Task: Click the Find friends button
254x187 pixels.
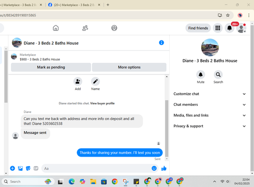Action: pos(198,28)
